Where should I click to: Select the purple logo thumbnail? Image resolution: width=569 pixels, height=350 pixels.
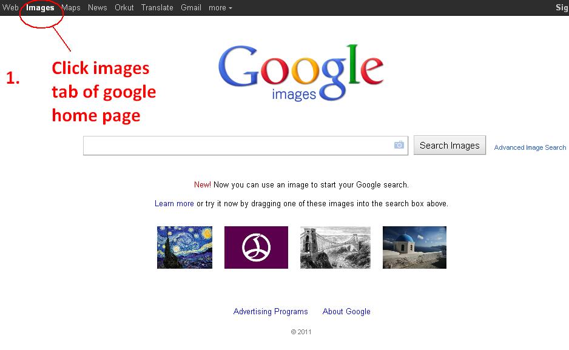(x=256, y=247)
